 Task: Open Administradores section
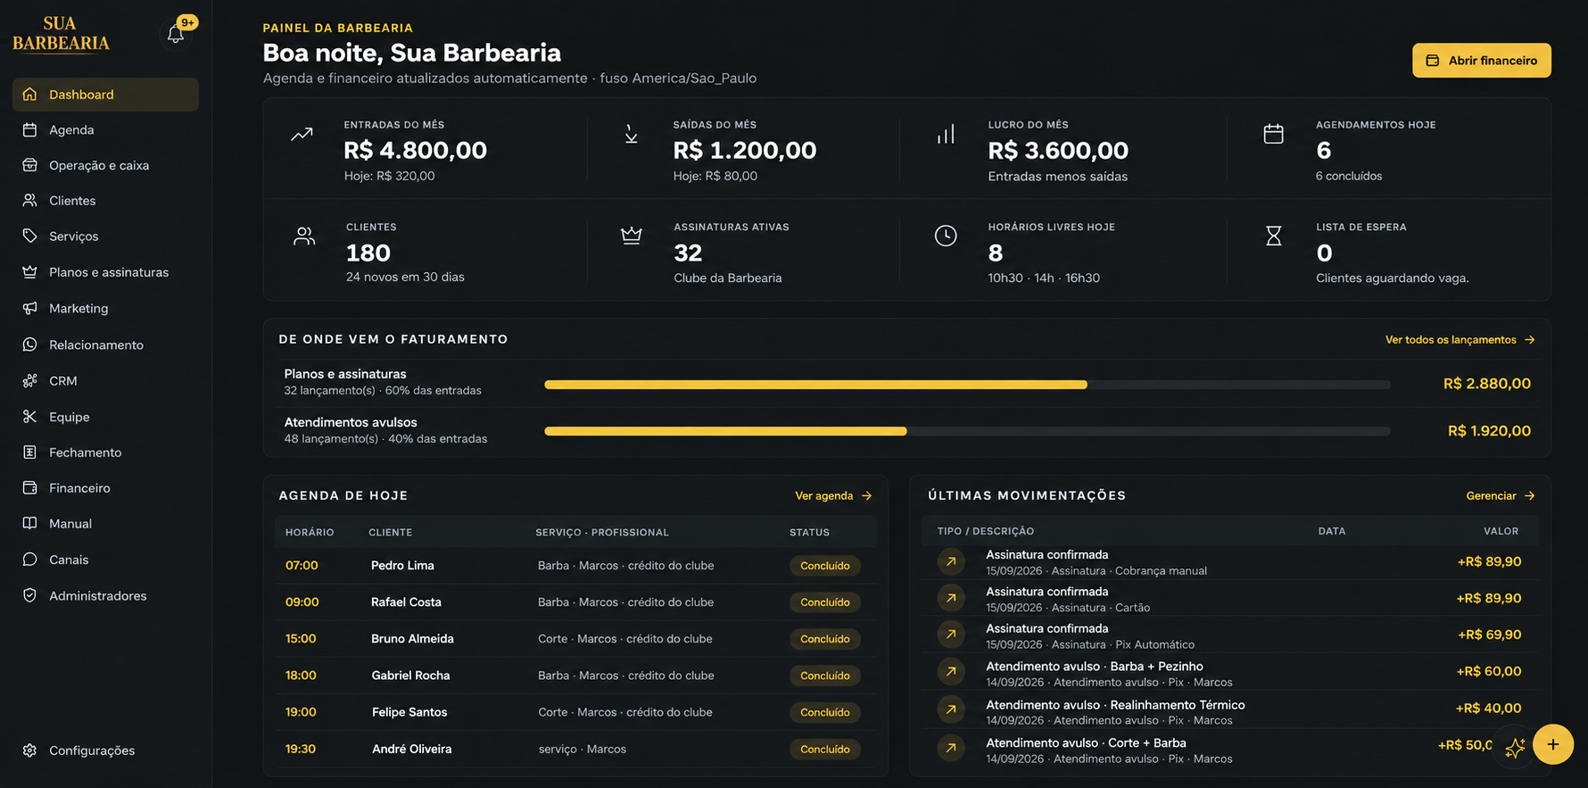(x=105, y=596)
